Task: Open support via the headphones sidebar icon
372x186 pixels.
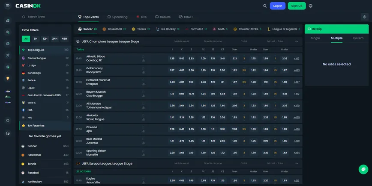Action: pyautogui.click(x=8, y=133)
